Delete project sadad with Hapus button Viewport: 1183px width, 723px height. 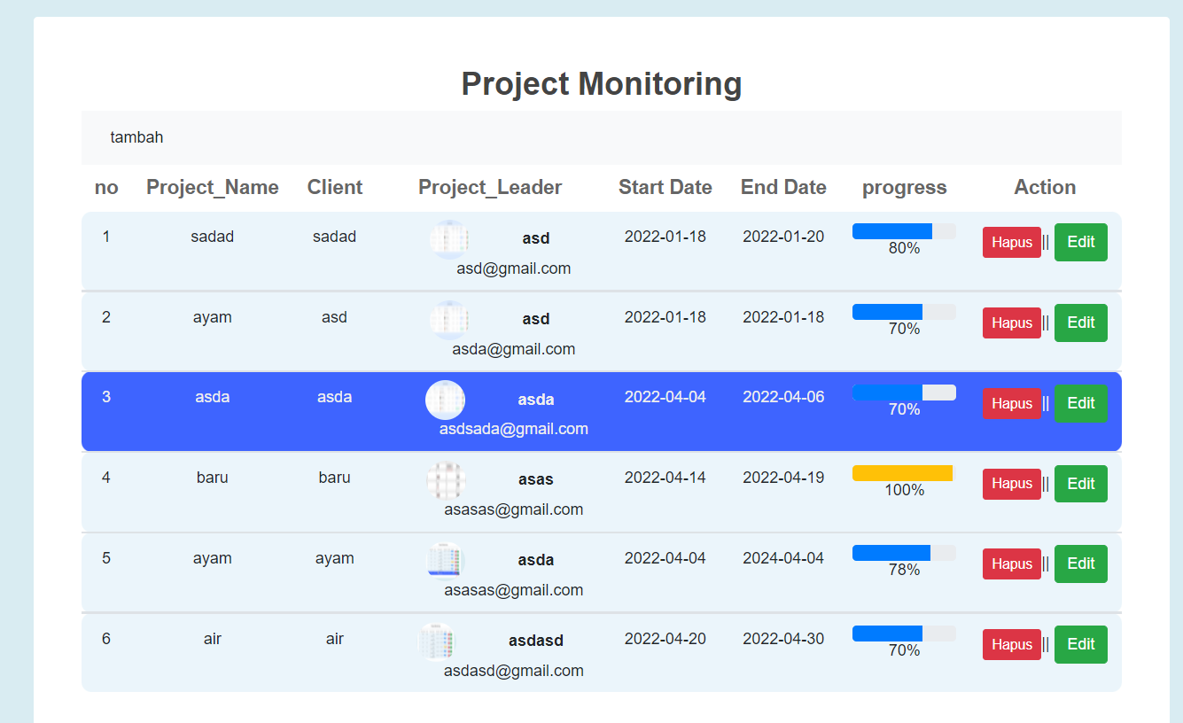point(1012,243)
